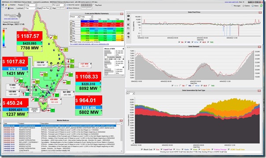Close the 5min Pool Price chart panel
Screen dimensions: 266x158
pos(260,12)
